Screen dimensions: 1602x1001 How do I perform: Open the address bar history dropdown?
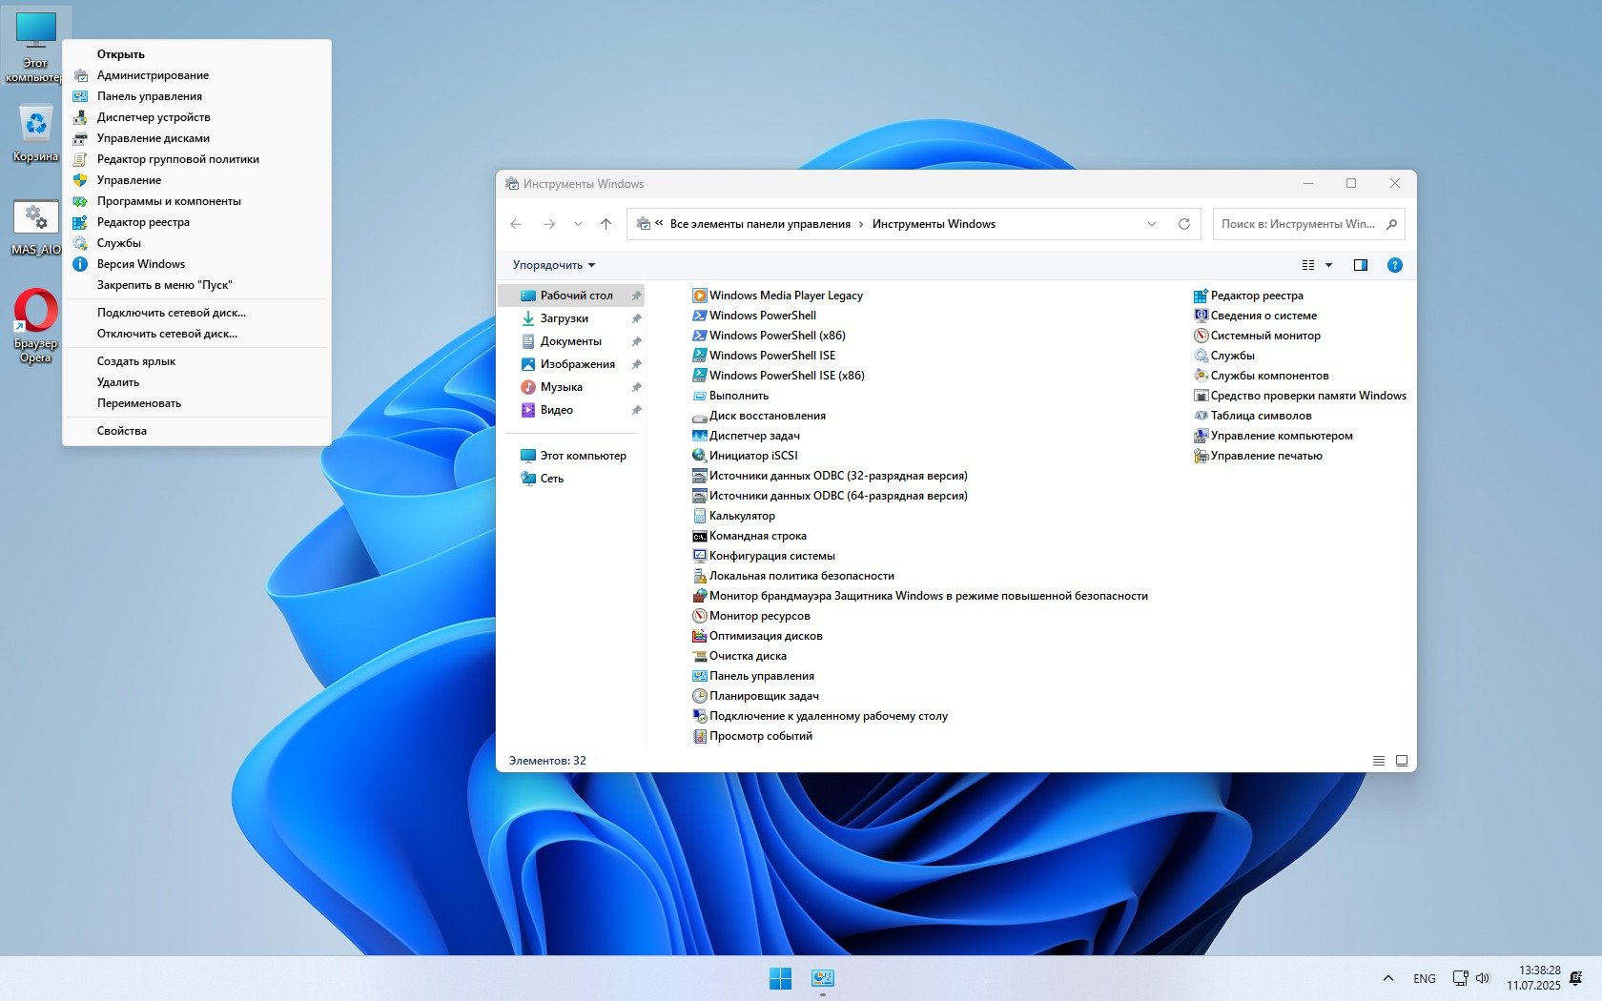point(1151,224)
